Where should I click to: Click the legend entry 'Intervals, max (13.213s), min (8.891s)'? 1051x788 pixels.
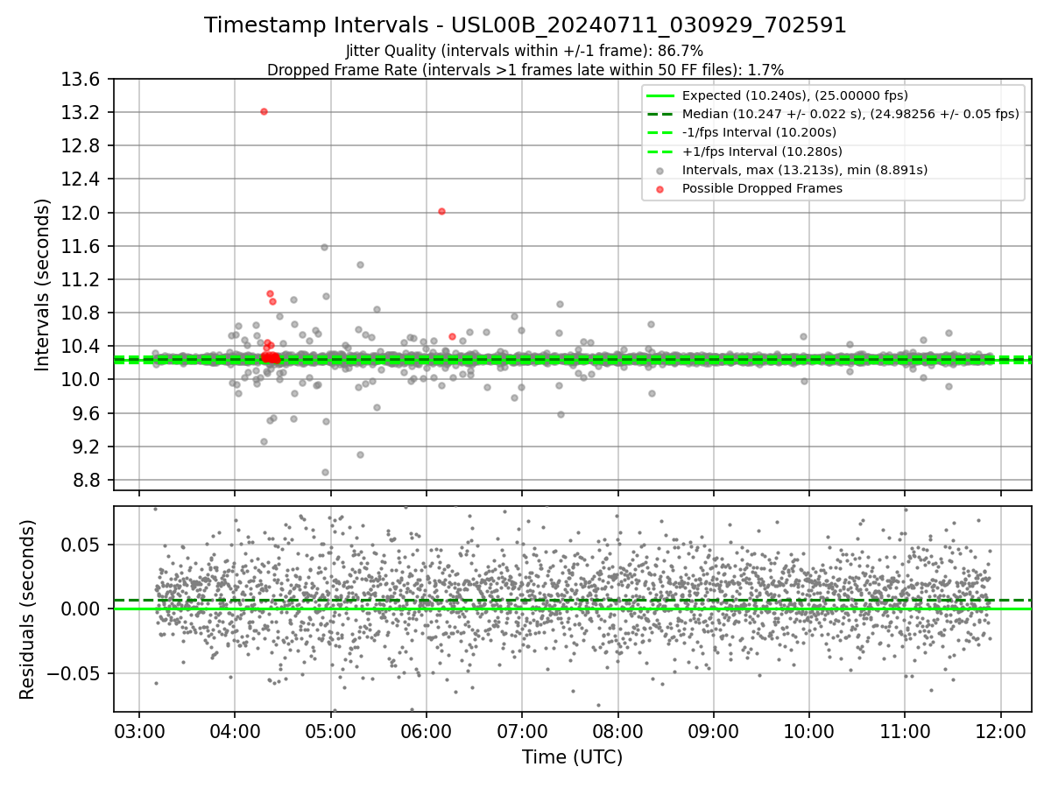[805, 170]
